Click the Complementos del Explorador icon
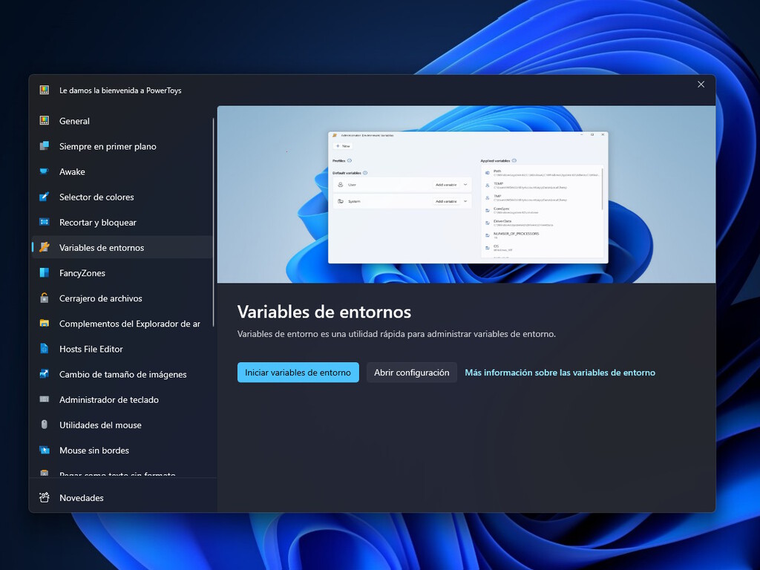The height and width of the screenshot is (570, 760). pyautogui.click(x=44, y=324)
